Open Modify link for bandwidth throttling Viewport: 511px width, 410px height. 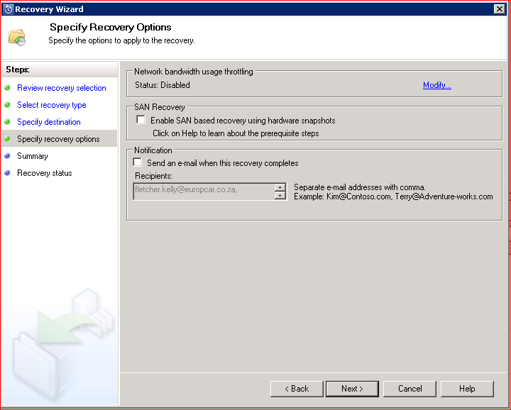point(436,85)
